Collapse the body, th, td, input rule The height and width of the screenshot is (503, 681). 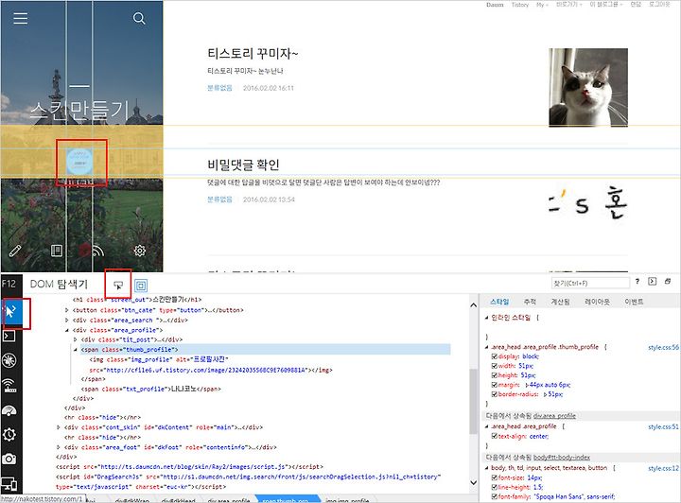486,468
